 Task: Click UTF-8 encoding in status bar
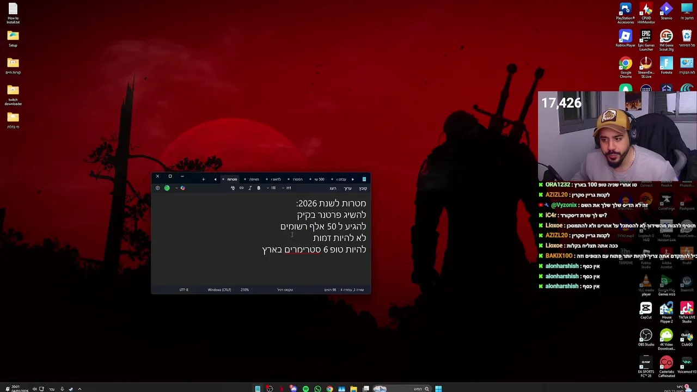click(184, 290)
